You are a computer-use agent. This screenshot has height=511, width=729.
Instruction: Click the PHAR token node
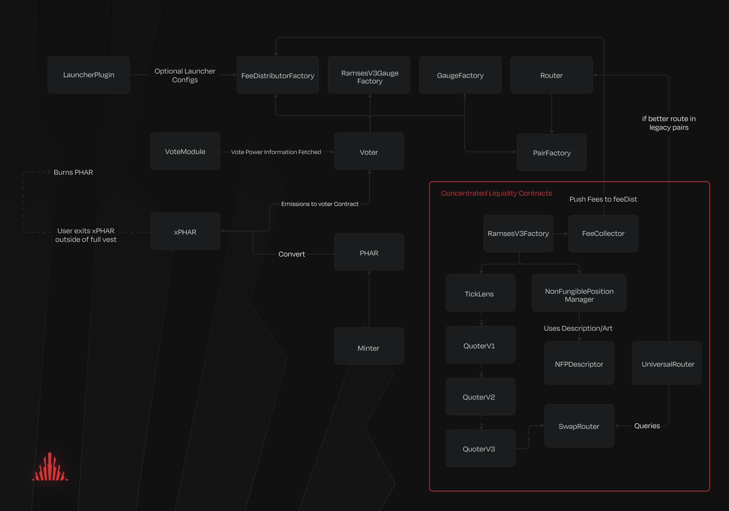369,253
